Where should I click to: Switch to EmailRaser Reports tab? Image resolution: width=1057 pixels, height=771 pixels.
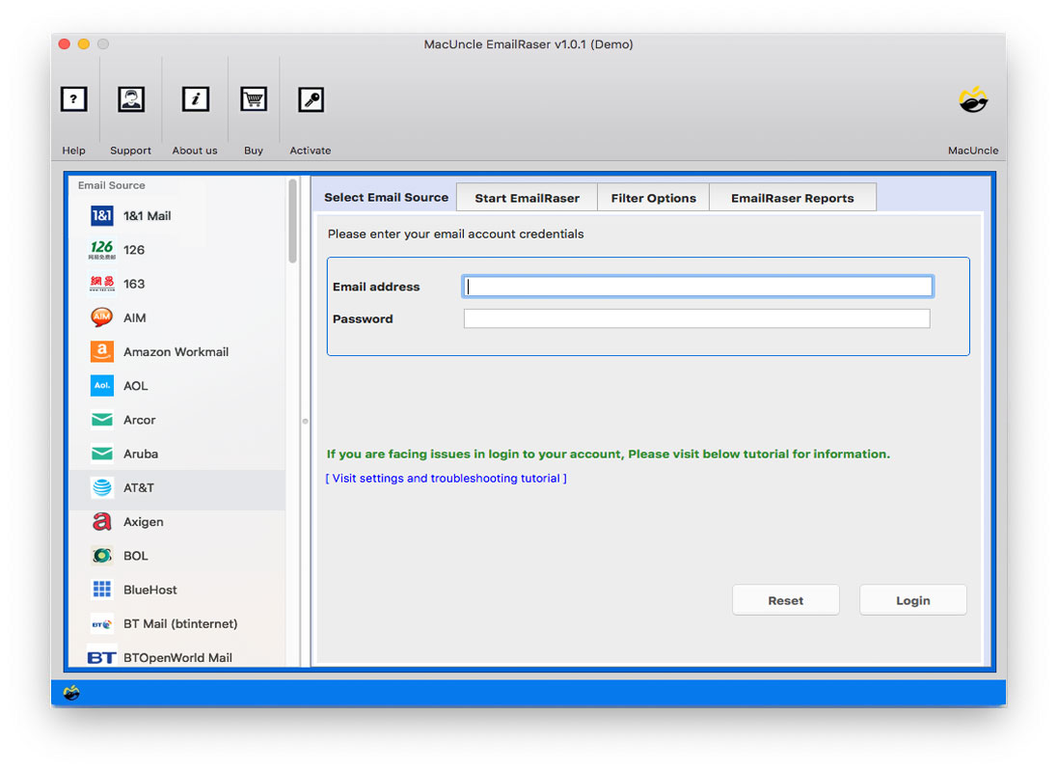click(793, 197)
